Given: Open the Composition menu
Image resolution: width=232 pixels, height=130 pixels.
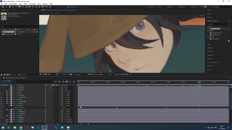Looking at the screenshot, I should coord(13,4).
